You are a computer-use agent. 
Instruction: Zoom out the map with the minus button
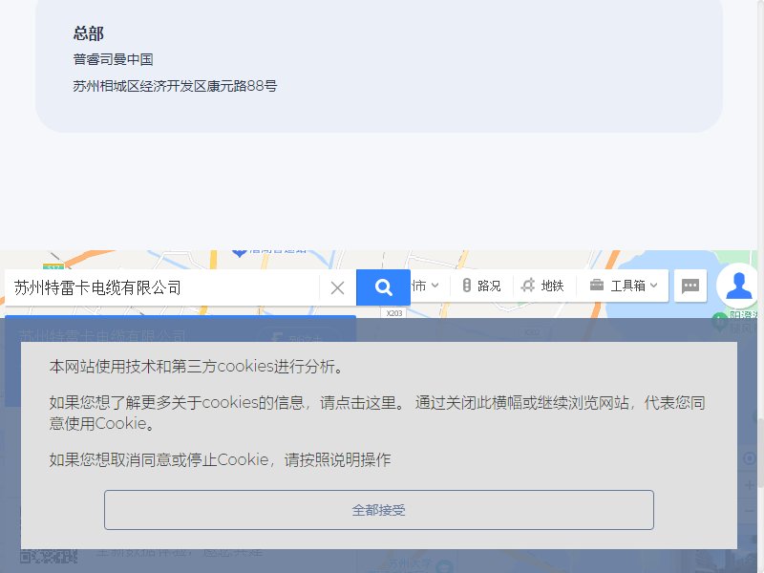click(750, 510)
